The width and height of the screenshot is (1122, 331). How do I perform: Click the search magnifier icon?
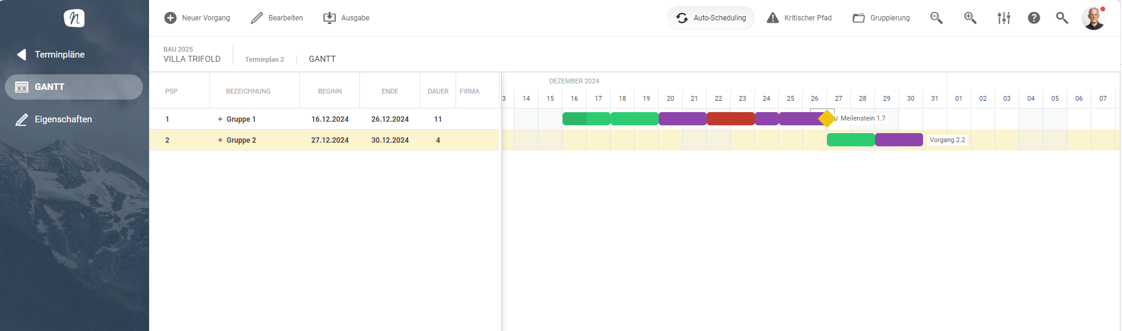[x=1062, y=18]
